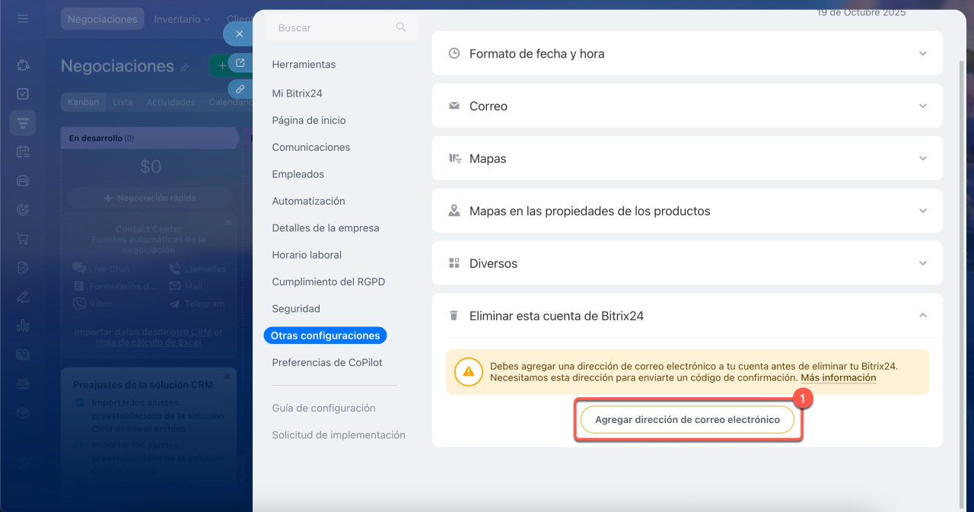Click the tasks checkmark icon in sidebar
This screenshot has height=512, width=974.
coord(23,94)
